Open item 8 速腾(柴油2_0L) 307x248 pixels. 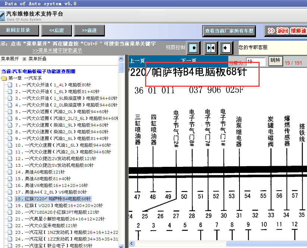[x=62, y=132]
